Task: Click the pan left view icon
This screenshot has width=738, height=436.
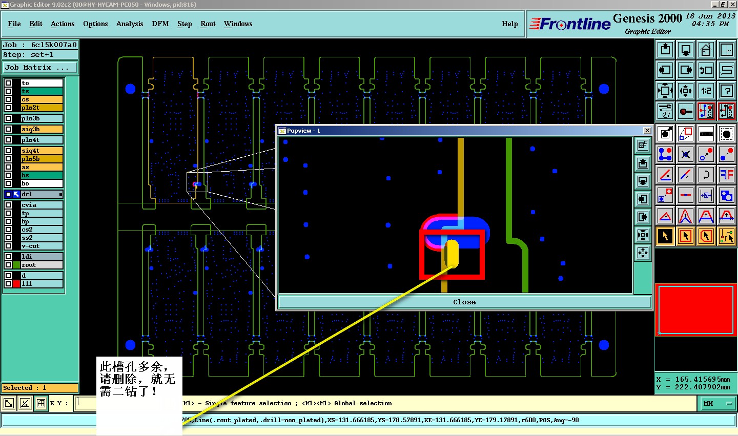Action: (x=665, y=70)
